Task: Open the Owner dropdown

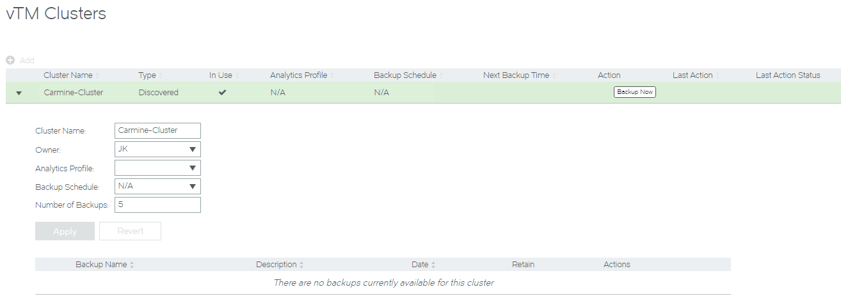Action: (157, 150)
